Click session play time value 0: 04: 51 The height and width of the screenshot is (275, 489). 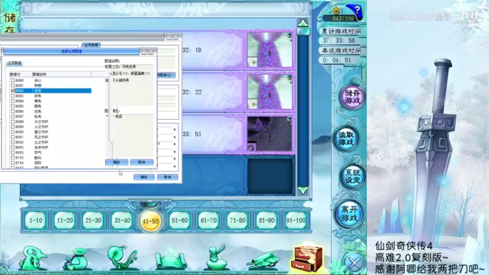pyautogui.click(x=337, y=60)
